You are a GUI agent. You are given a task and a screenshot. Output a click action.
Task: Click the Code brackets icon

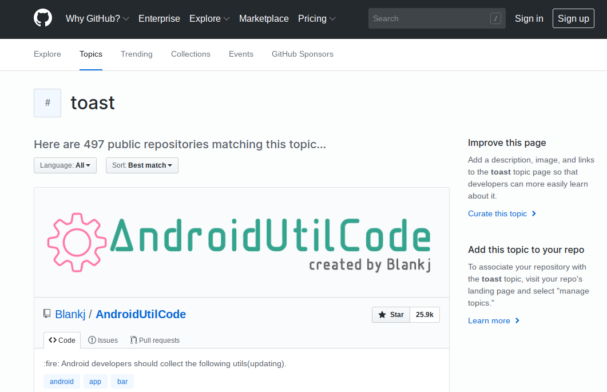point(53,340)
